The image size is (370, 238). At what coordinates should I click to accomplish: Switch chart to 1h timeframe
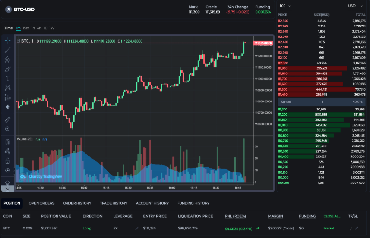(x=33, y=28)
